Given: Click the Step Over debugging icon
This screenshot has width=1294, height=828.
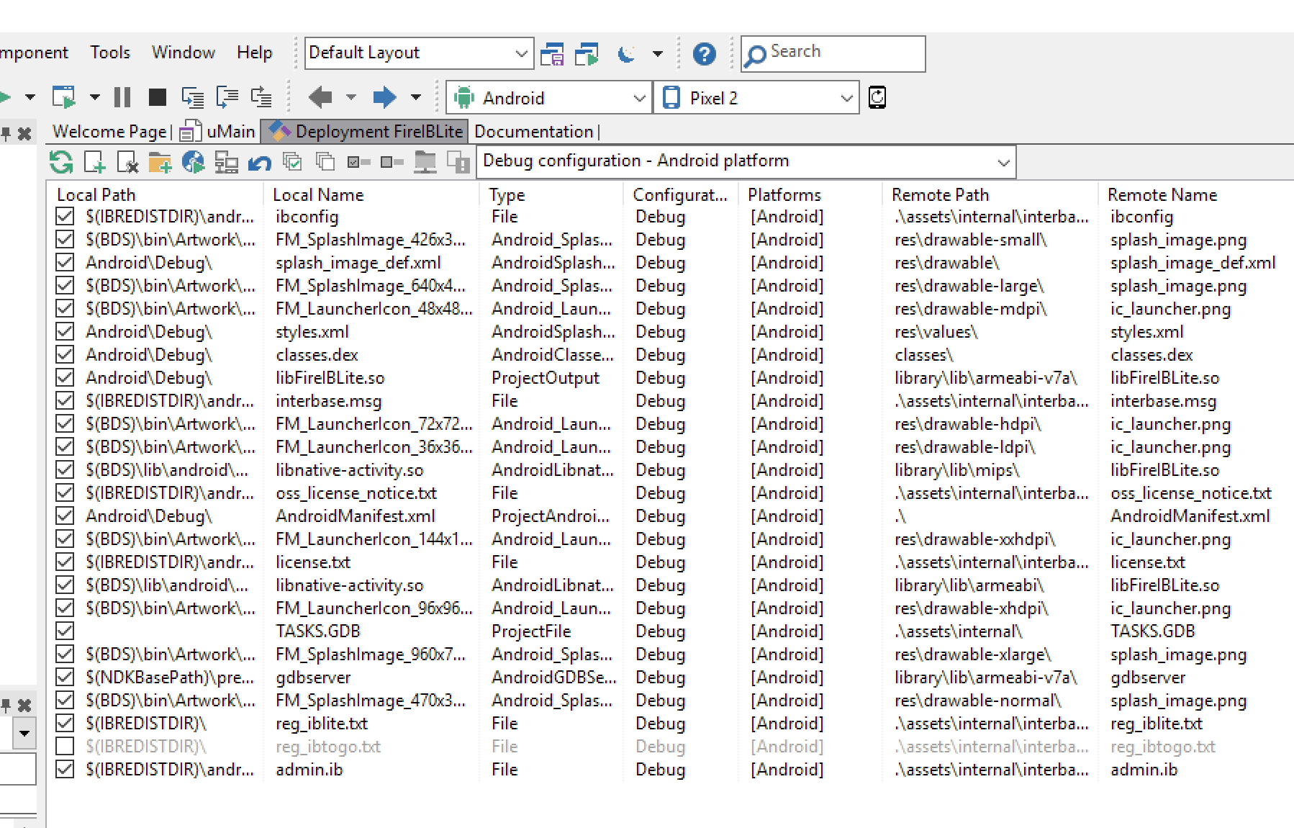Looking at the screenshot, I should click(227, 97).
